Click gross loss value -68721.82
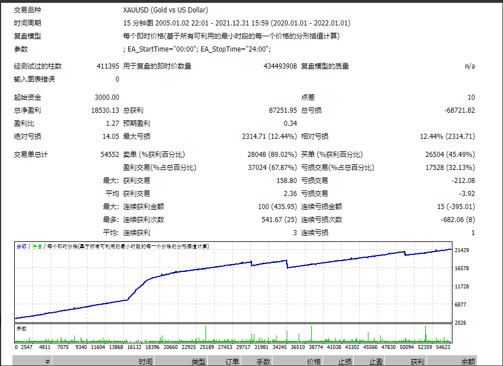This screenshot has width=503, height=366. coord(459,110)
